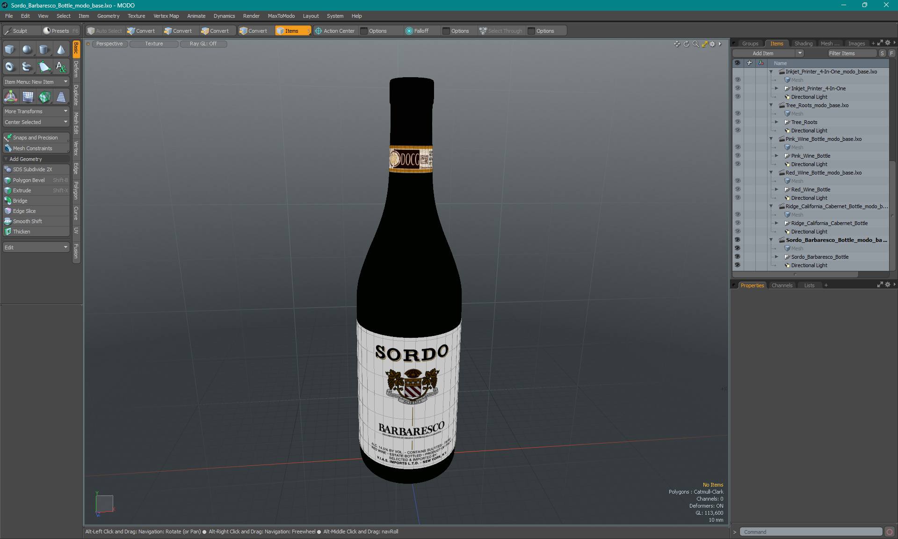Toggle visibility of Pink_Wine_Bottle item

click(x=737, y=156)
